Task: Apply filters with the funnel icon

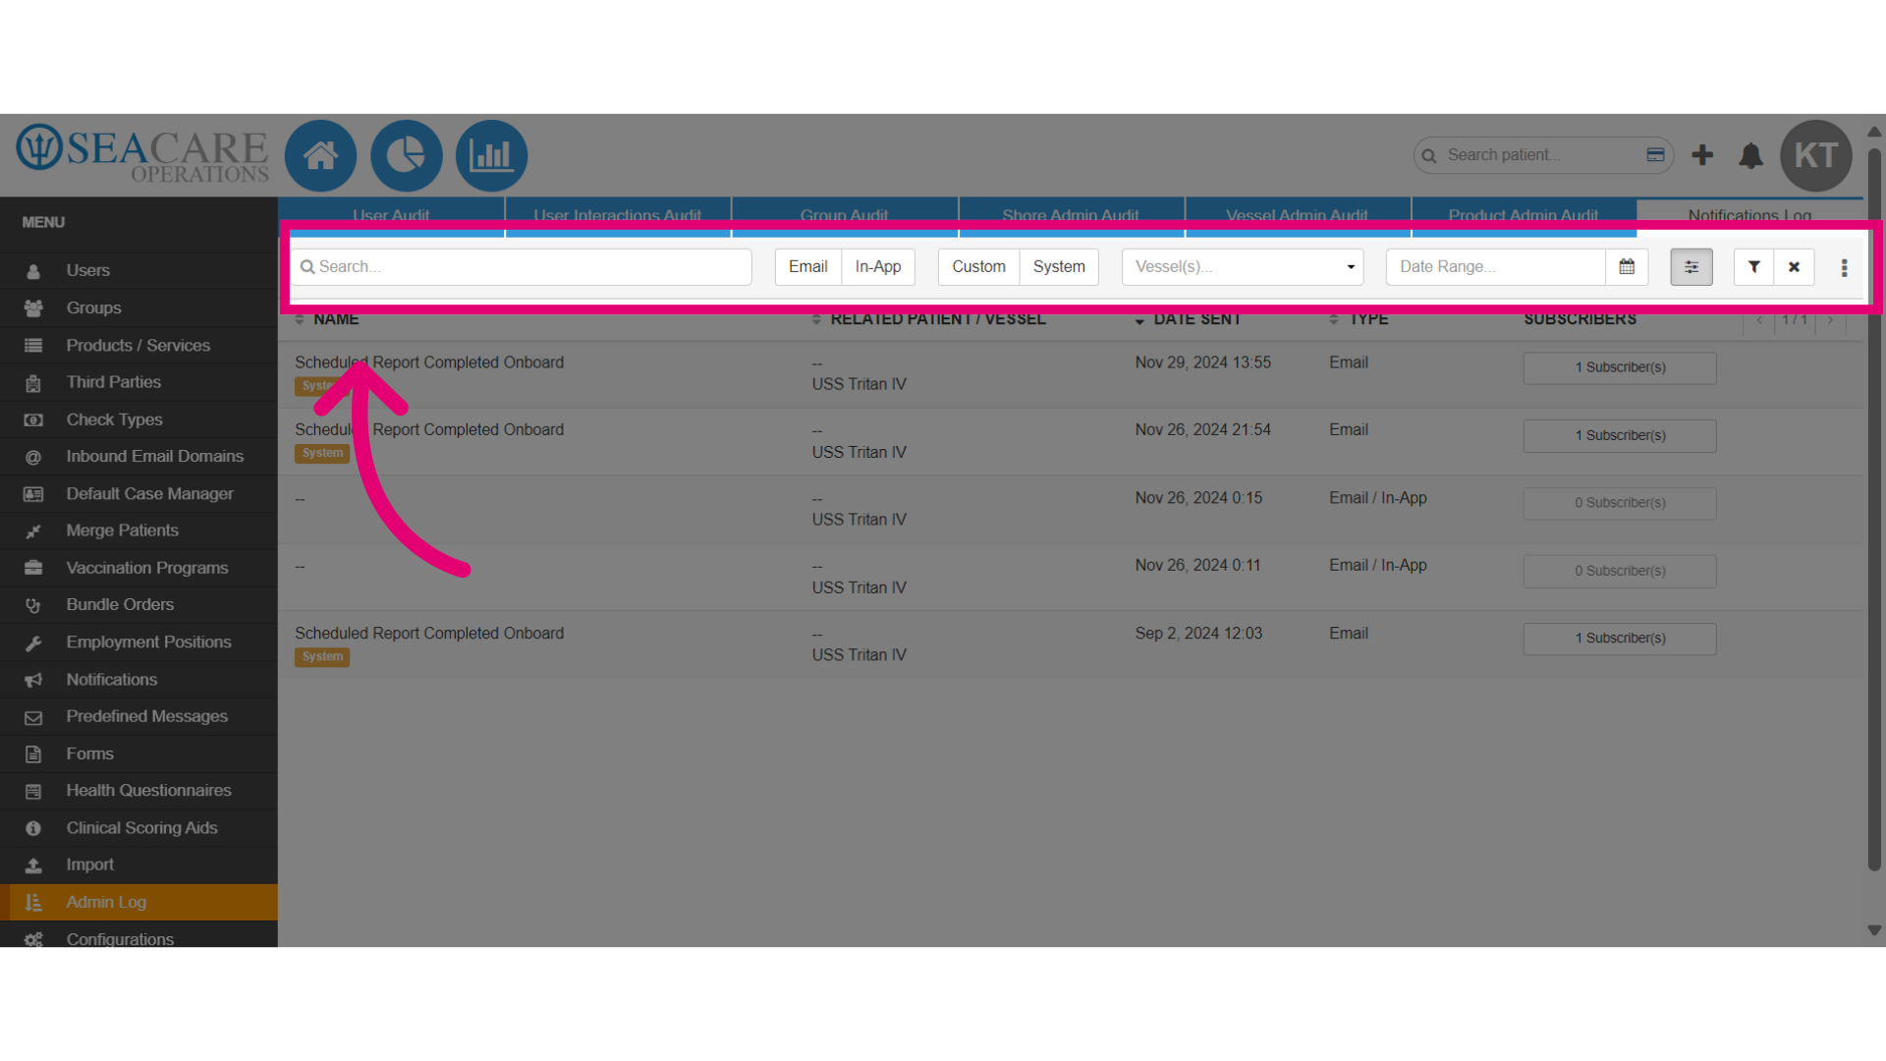Action: point(1753,266)
